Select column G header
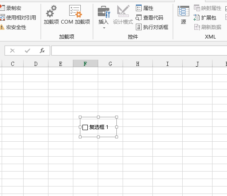 click(110, 63)
